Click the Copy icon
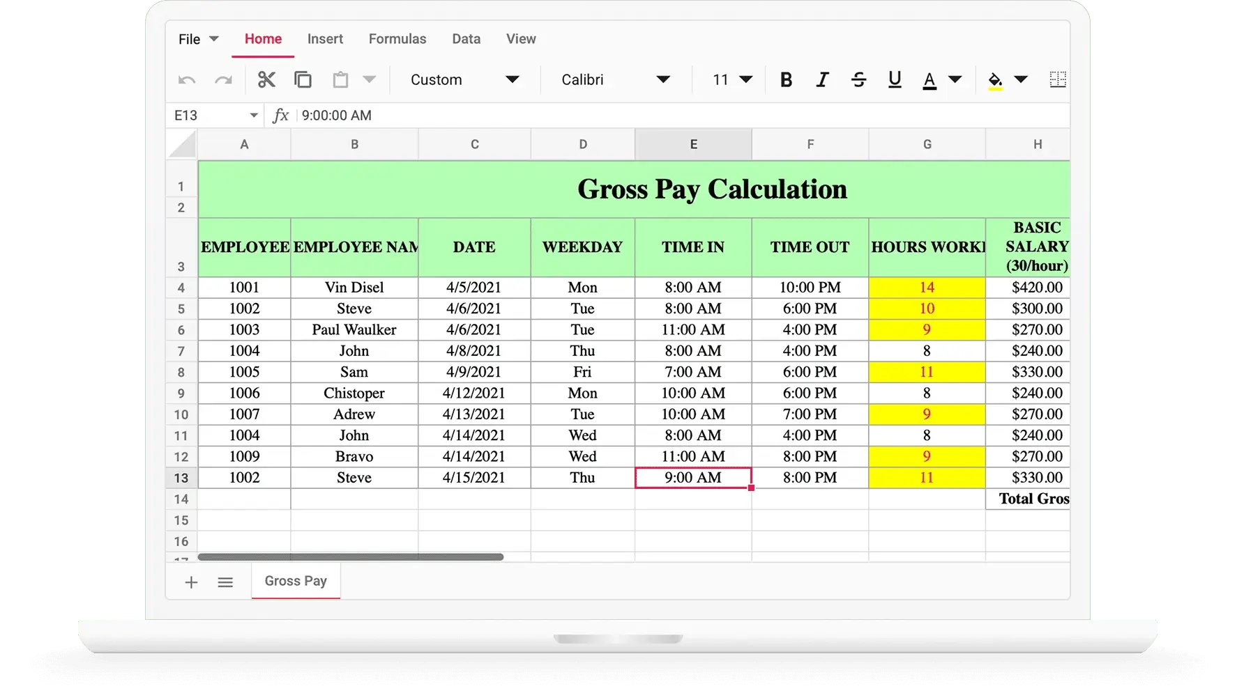1237x693 pixels. [303, 79]
